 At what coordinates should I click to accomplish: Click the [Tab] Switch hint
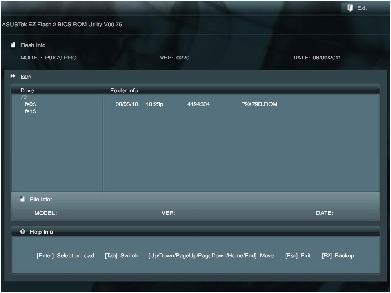pos(121,256)
